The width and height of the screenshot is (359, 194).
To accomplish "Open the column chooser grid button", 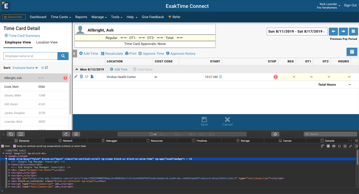I will click(x=352, y=52).
